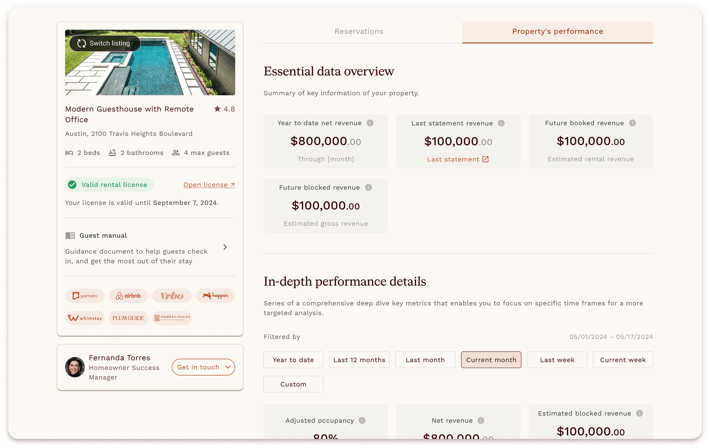Click the beds icon next to 2 beds
Screen dimensions: 710x448
click(x=69, y=153)
